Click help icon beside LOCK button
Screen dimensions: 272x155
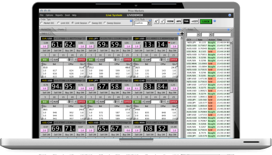215,21
